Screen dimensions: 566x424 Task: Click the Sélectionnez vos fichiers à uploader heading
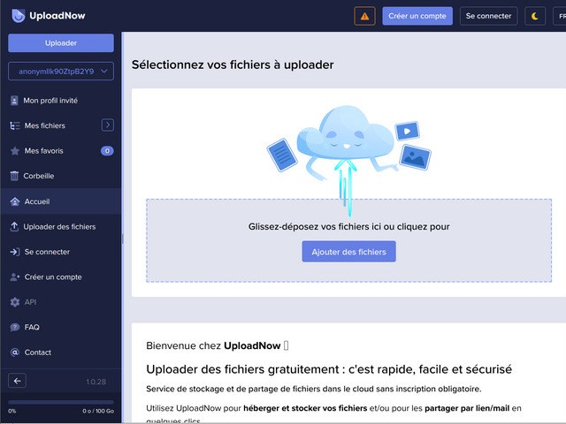233,64
